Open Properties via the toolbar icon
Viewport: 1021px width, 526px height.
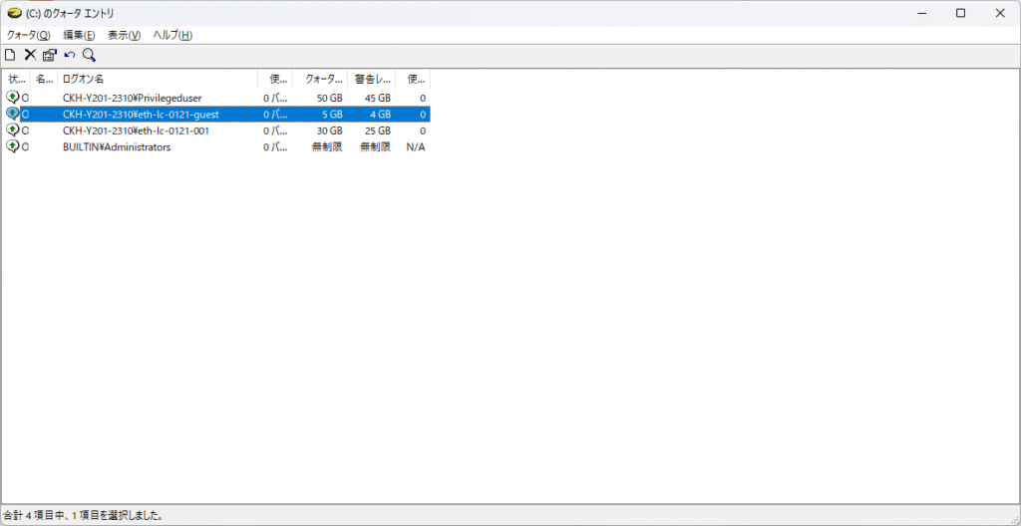pyautogui.click(x=49, y=55)
